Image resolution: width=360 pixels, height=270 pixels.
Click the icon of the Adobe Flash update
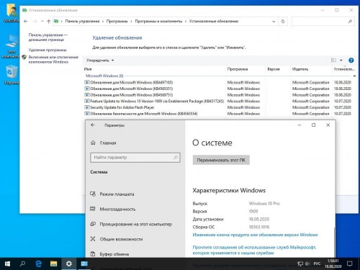pos(87,107)
